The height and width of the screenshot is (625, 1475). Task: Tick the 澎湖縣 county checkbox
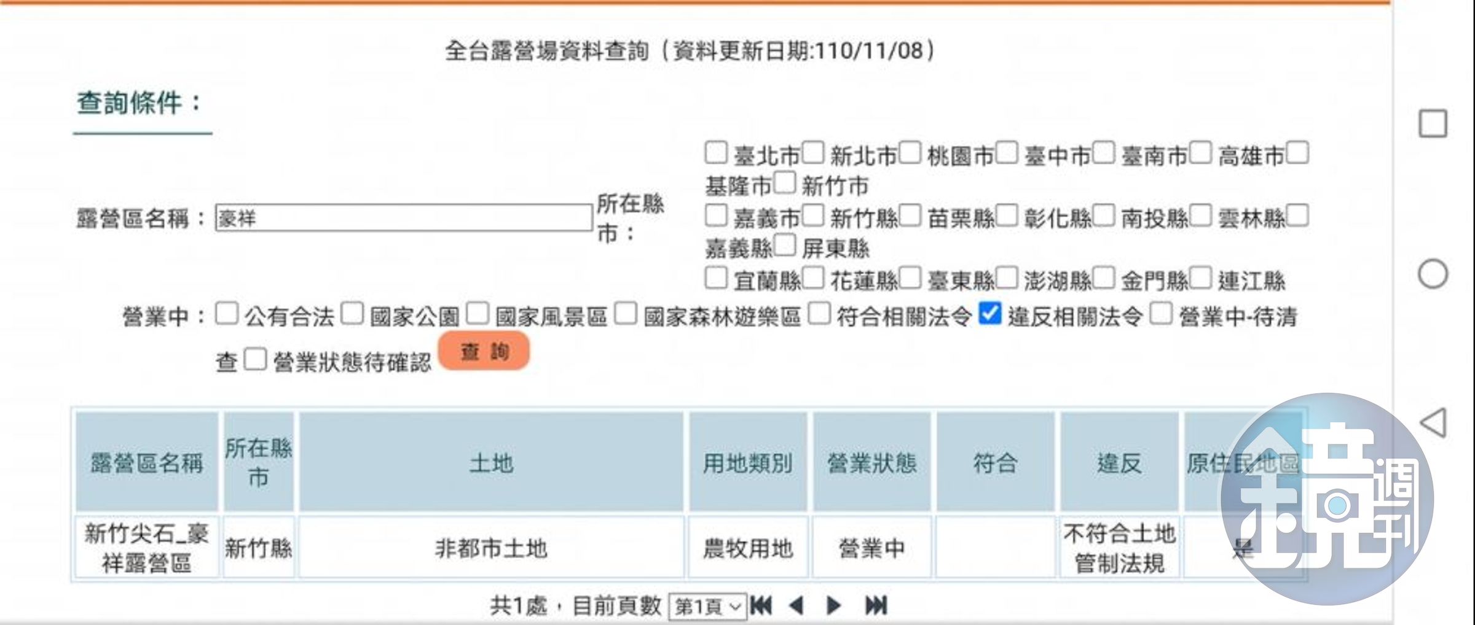1007,278
